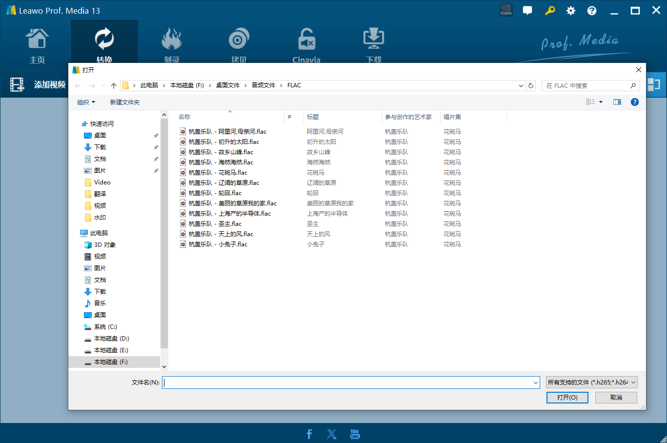The image size is (667, 443).
Task: Open Leawo settings via gear icon
Action: coord(570,10)
